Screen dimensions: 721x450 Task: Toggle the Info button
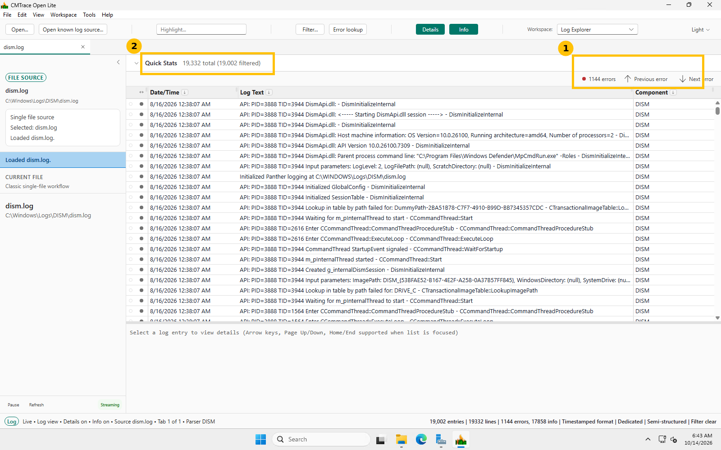[x=464, y=30]
